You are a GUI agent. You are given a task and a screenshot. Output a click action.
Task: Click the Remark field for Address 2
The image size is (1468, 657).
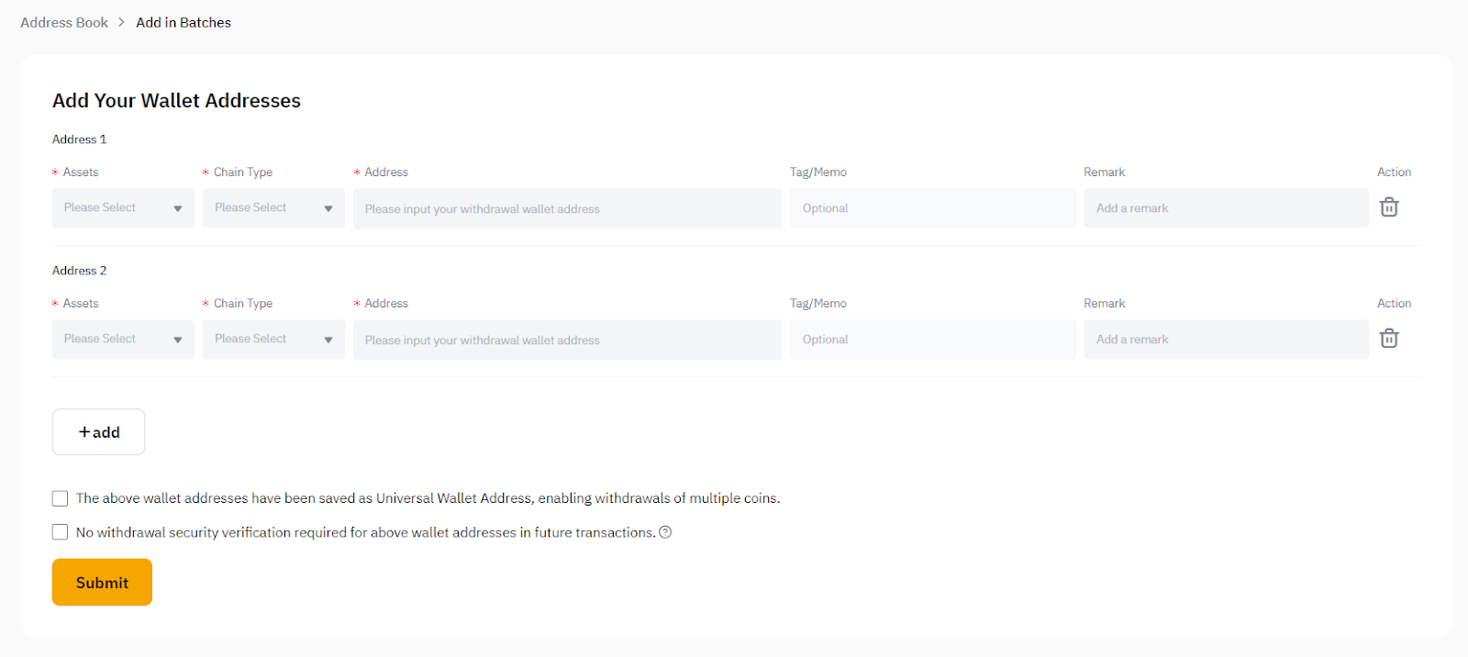1226,340
